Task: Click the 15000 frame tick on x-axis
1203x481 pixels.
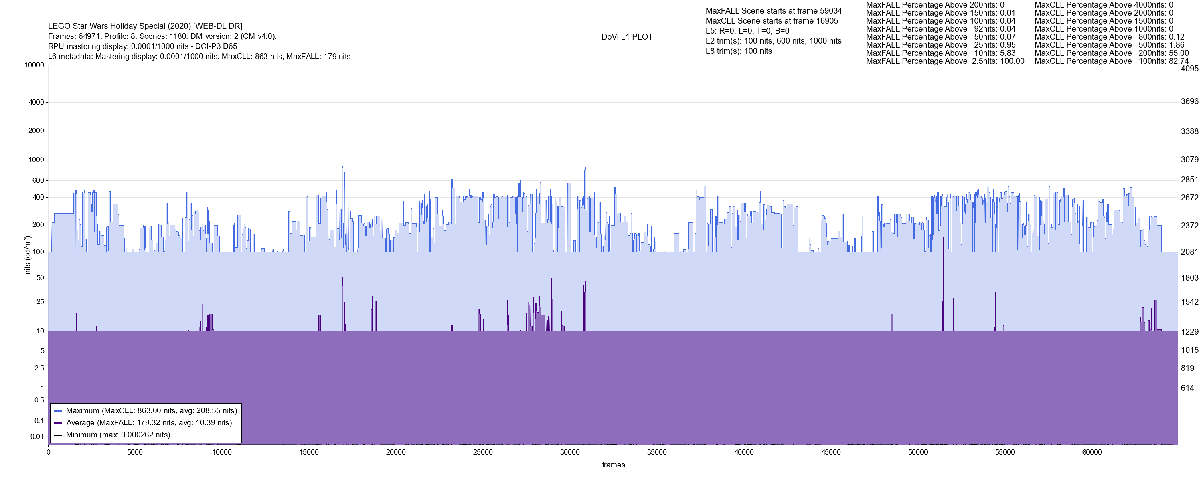Action: [x=309, y=452]
